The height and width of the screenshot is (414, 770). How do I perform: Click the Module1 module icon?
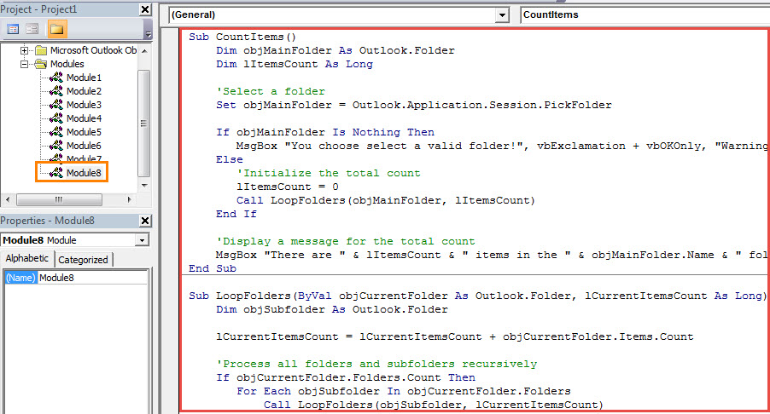(56, 78)
